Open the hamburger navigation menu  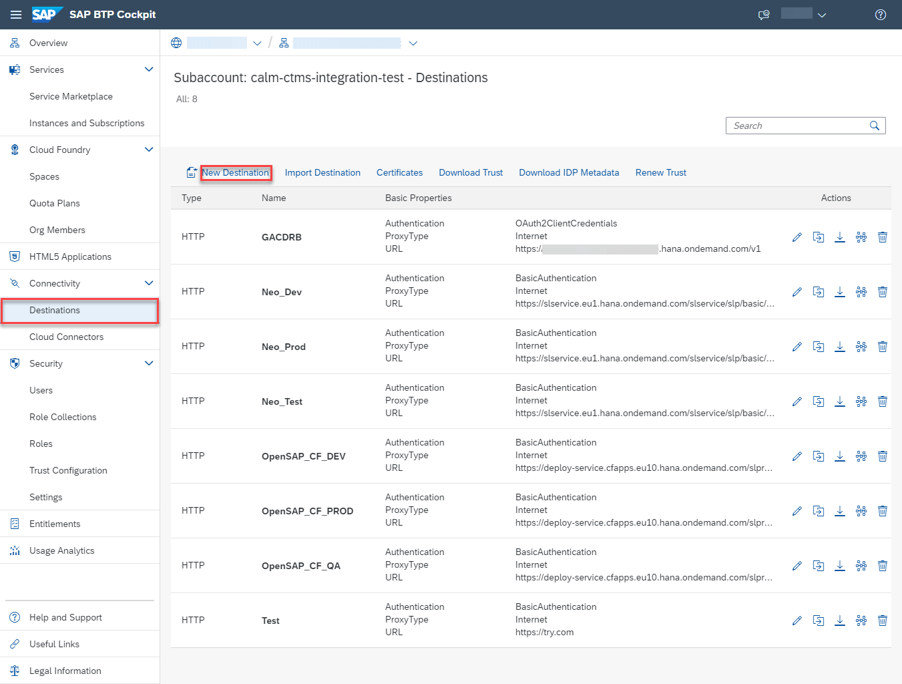coord(16,15)
